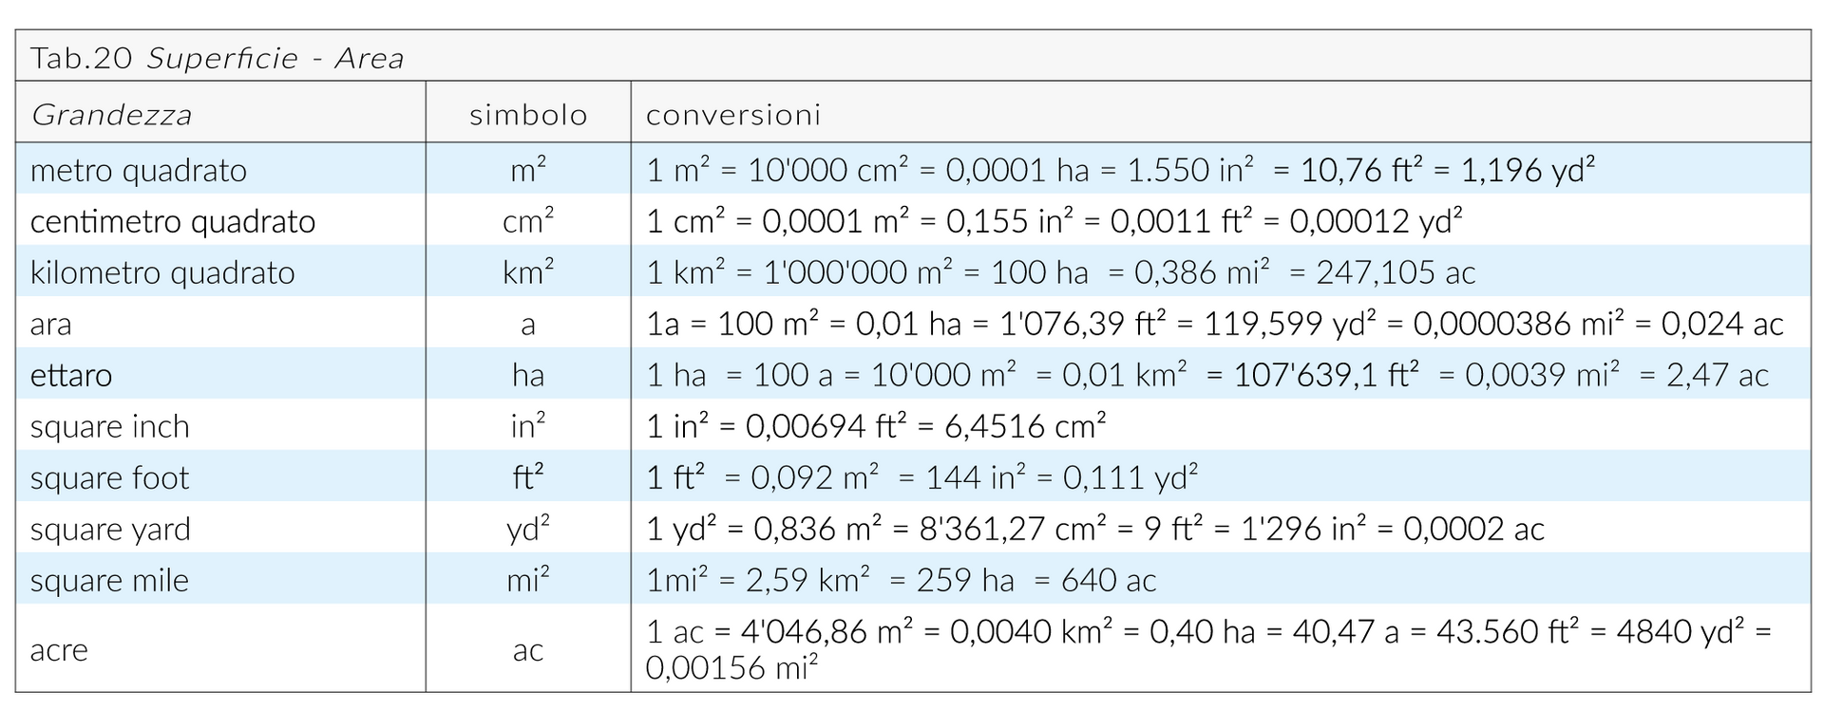1824x709 pixels.
Task: Select the ettaro name cell
Action: [71, 376]
